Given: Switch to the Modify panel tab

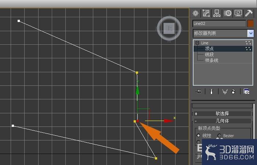Looking at the screenshot, I should click(206, 13).
